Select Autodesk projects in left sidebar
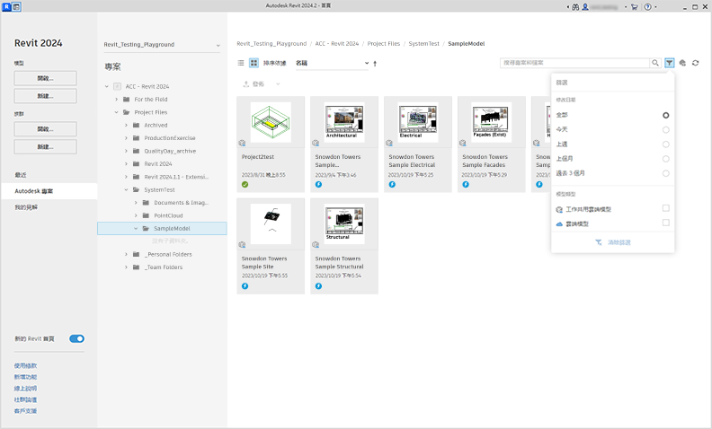Image resolution: width=712 pixels, height=429 pixels. pyautogui.click(x=49, y=191)
